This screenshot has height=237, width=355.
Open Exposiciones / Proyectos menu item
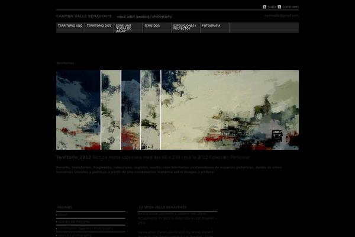[x=186, y=28]
